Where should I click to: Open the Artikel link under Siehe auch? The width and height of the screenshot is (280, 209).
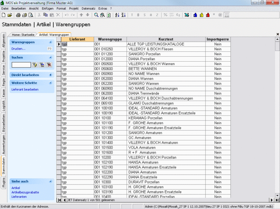16,188
